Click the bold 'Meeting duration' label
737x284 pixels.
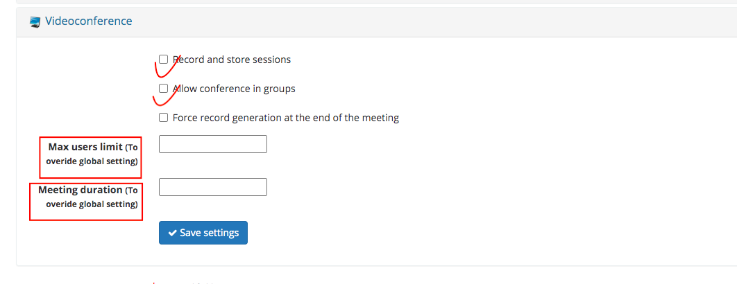(80, 190)
